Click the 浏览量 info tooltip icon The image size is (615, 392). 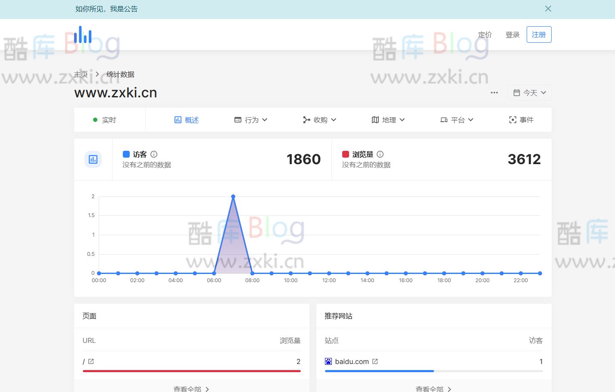point(380,154)
